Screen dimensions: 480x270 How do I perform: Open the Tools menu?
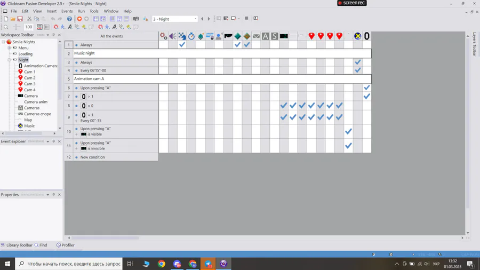(94, 11)
